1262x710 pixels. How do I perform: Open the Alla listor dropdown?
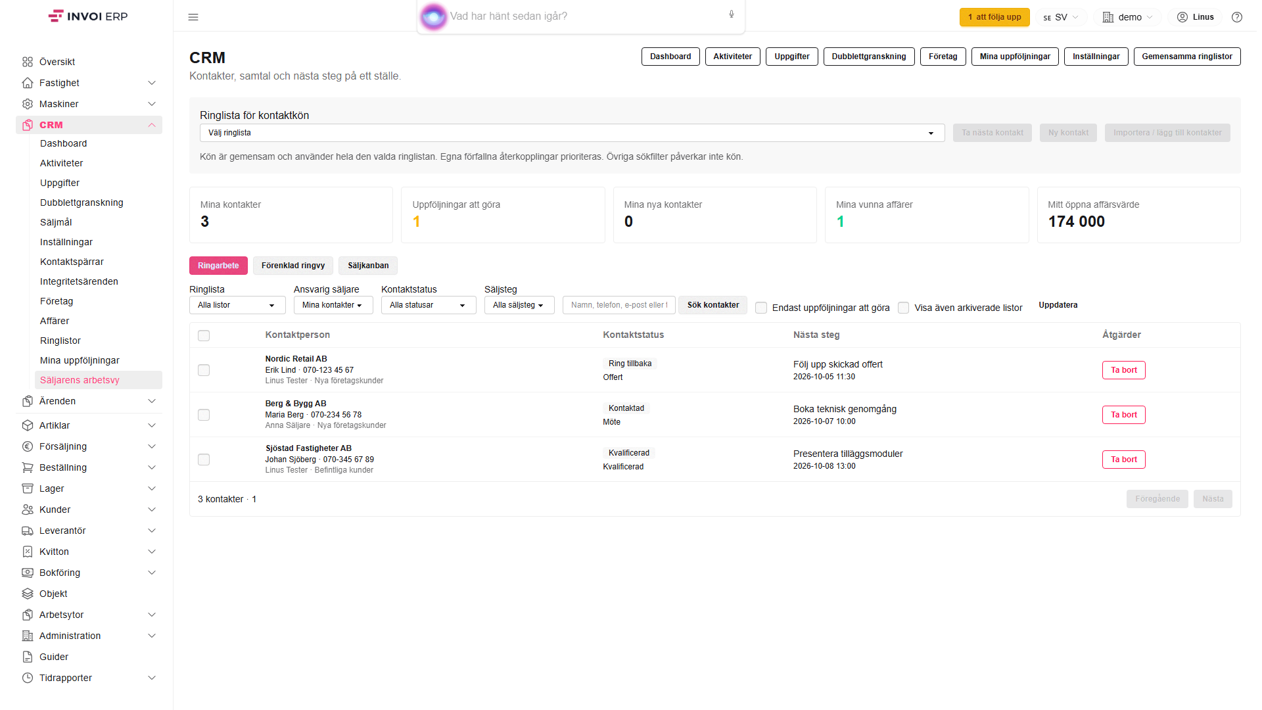[237, 305]
